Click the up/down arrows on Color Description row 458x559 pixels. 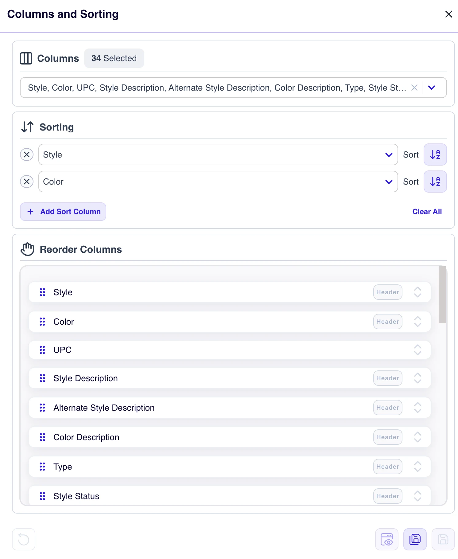click(x=417, y=437)
